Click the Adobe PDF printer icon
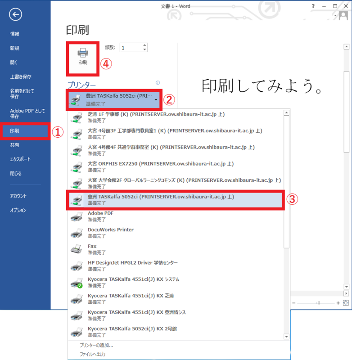352x360 pixels. (x=77, y=216)
